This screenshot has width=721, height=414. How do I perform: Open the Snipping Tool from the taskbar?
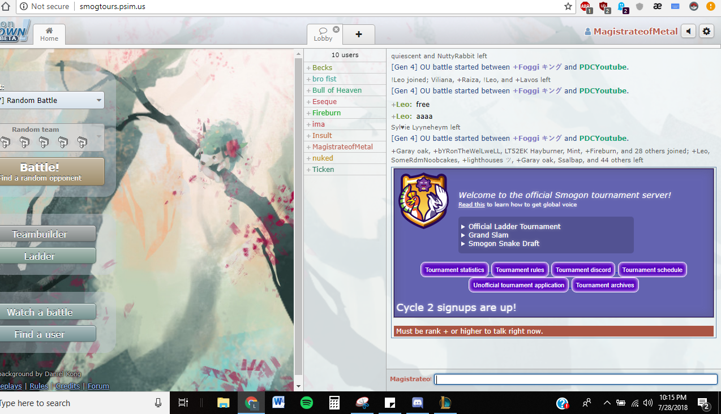362,403
